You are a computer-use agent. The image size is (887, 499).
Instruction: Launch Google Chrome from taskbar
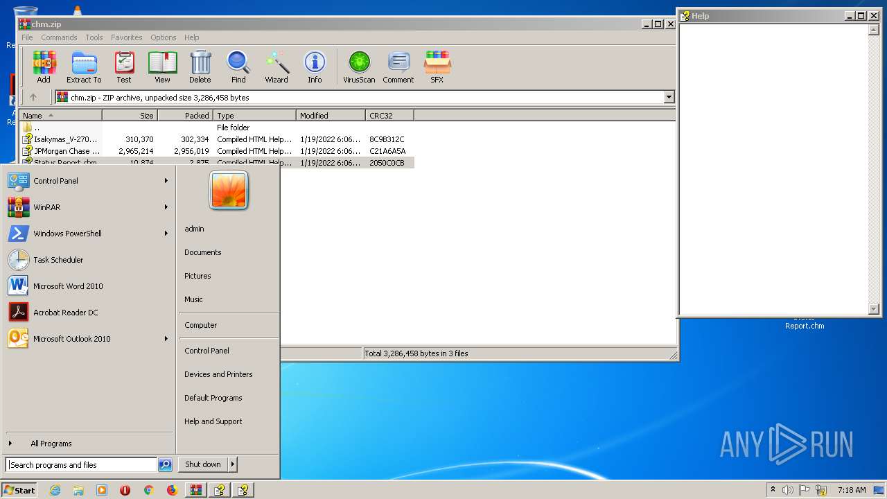(x=148, y=490)
